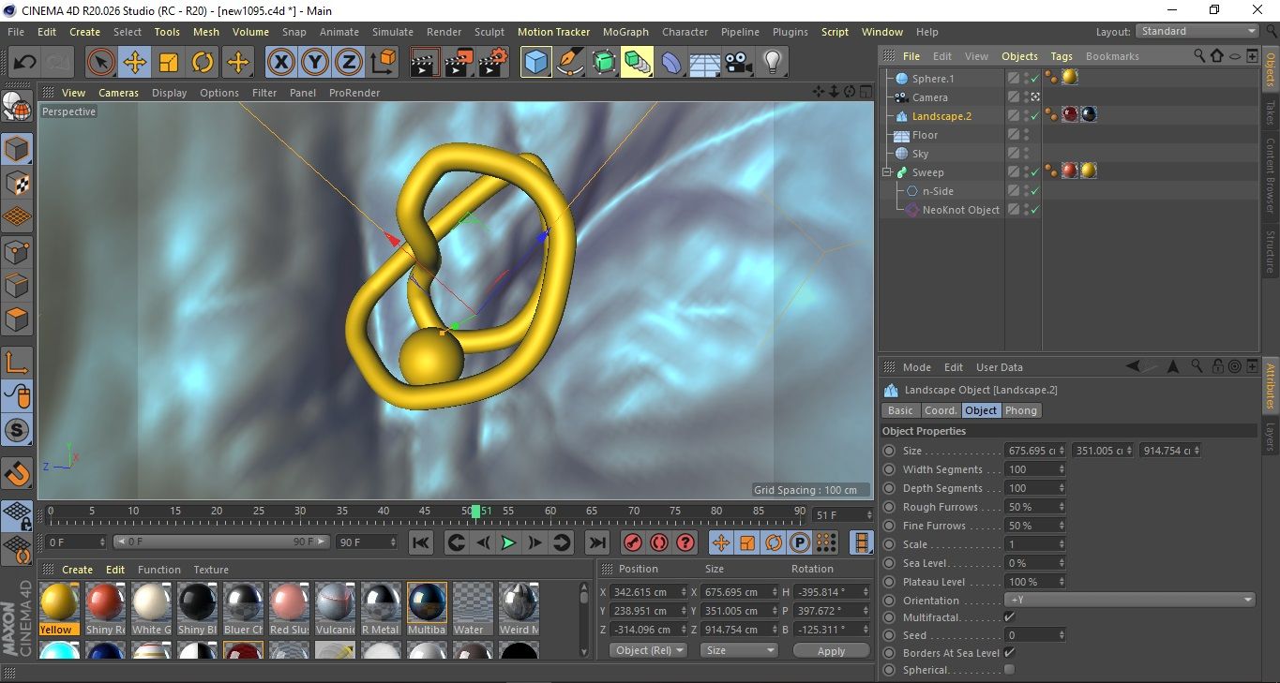Screen dimensions: 1280x683
Task: Play the animation forwards
Action: pyautogui.click(x=508, y=542)
